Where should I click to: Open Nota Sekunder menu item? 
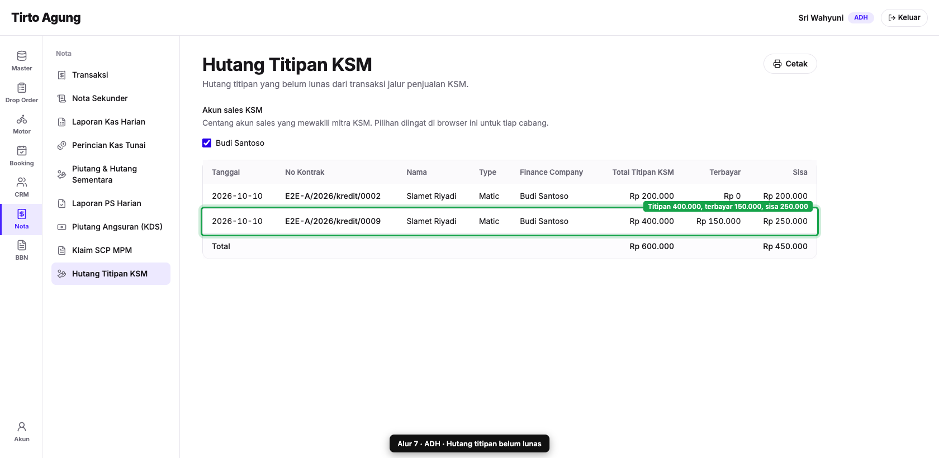click(x=111, y=98)
